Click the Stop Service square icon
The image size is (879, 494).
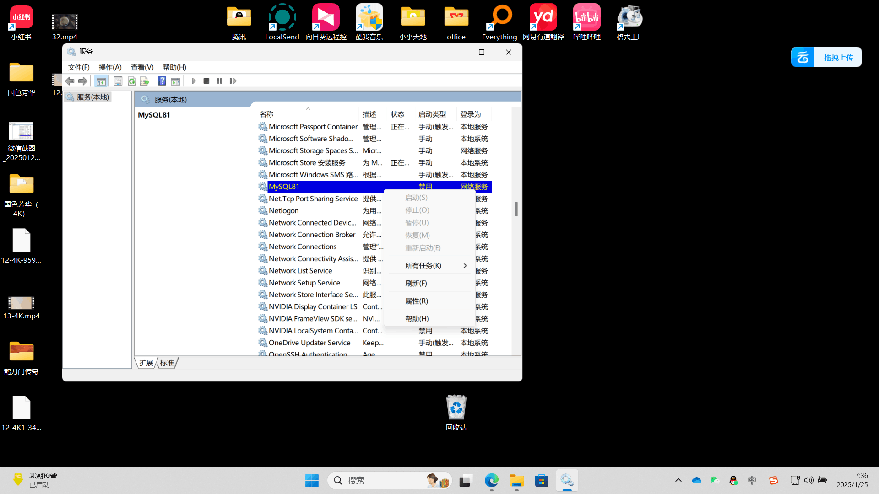tap(206, 81)
